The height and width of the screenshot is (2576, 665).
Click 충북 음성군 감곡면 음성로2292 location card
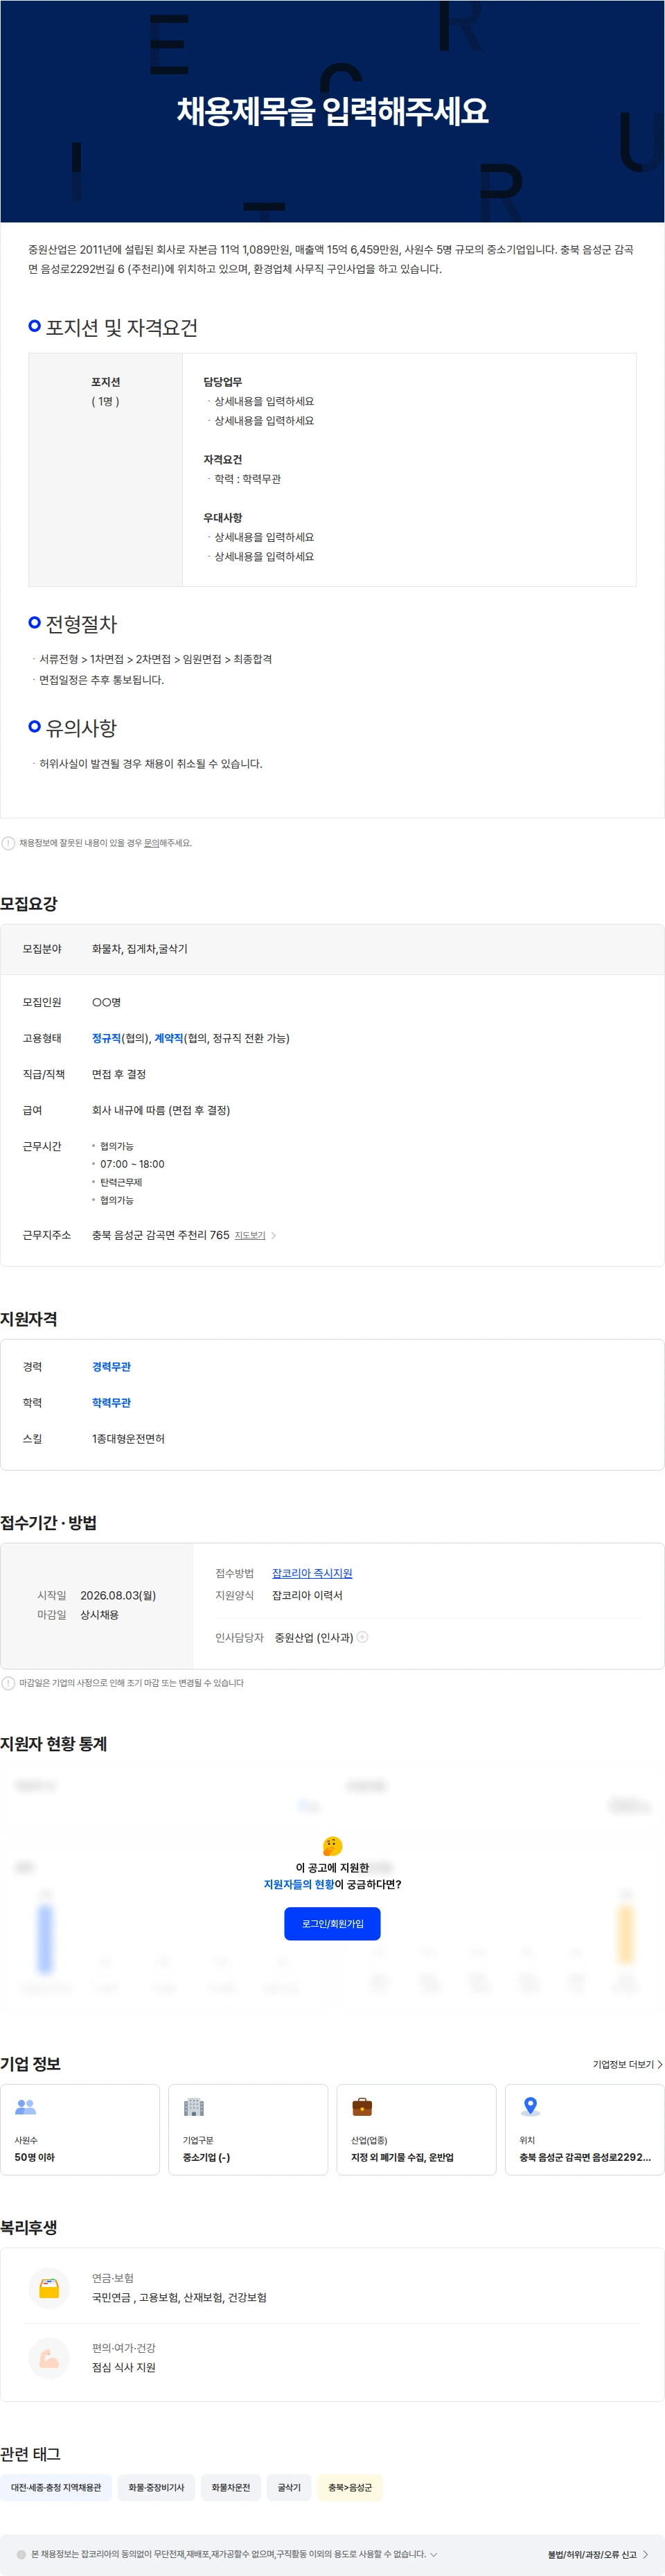[584, 2129]
